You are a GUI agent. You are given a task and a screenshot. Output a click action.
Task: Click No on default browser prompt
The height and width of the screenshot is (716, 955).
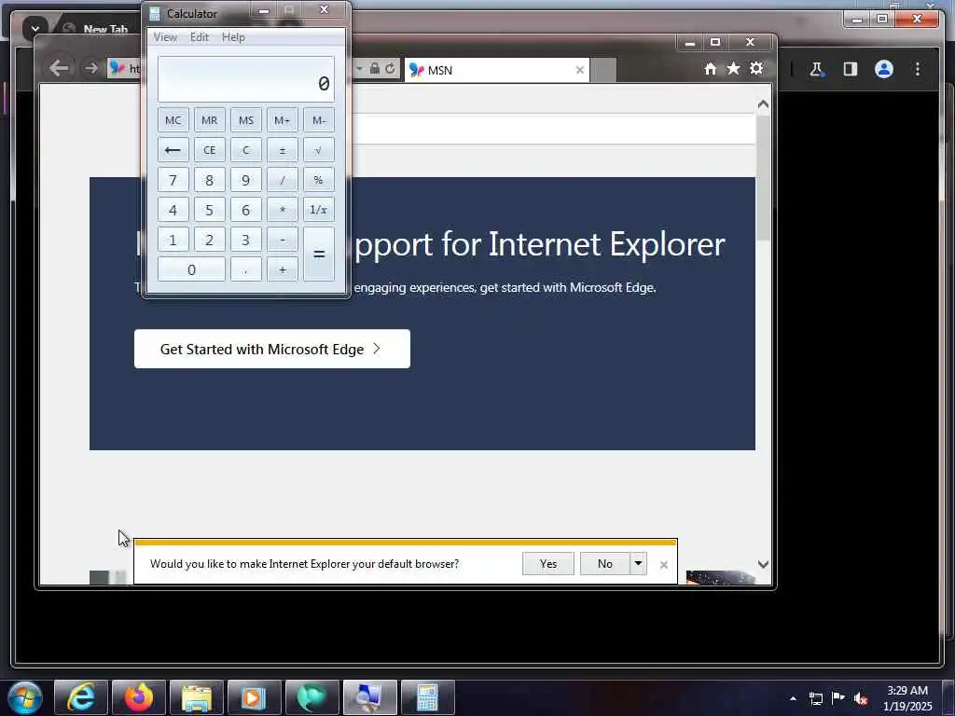click(x=604, y=563)
